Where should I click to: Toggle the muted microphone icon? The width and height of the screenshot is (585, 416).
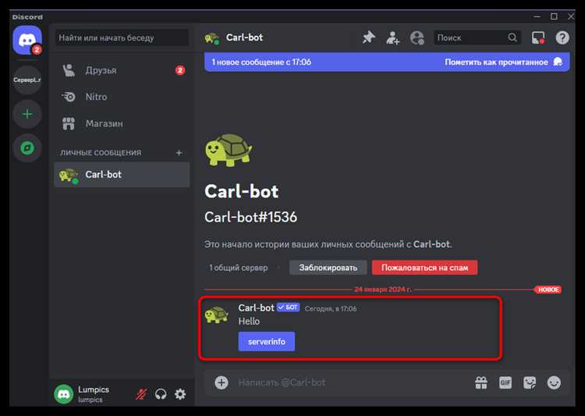coord(141,394)
